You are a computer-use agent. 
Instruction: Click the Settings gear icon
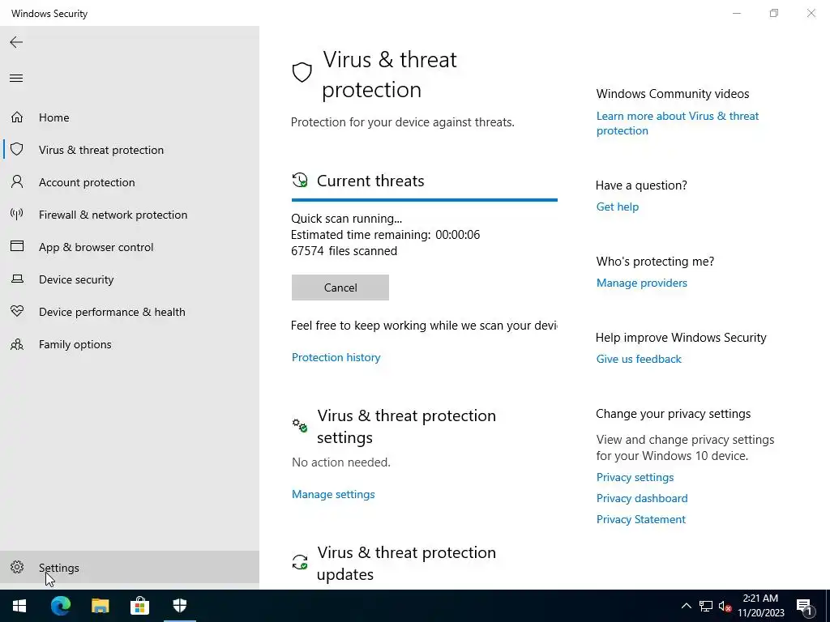pos(17,567)
